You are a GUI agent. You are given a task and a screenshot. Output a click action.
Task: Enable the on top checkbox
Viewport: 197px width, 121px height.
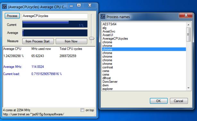click(82, 110)
